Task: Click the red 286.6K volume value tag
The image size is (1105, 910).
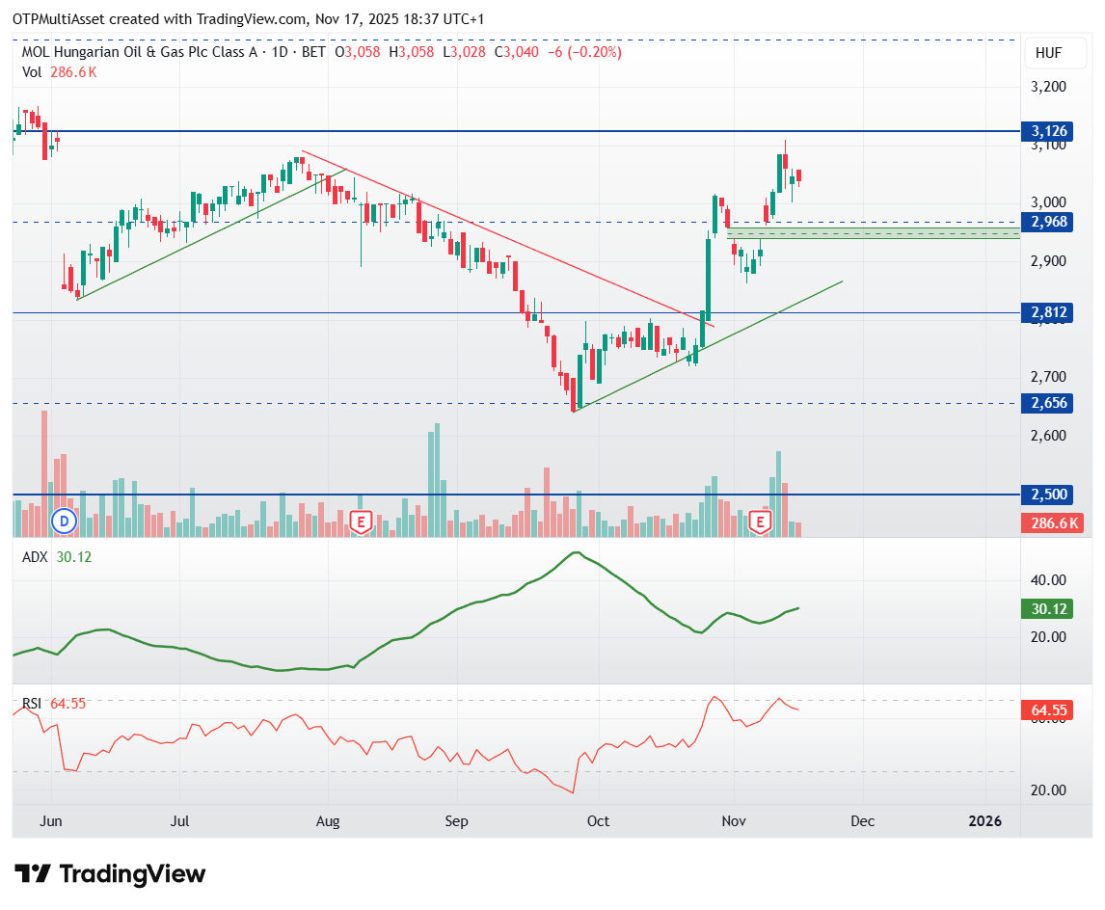Action: pyautogui.click(x=1051, y=523)
